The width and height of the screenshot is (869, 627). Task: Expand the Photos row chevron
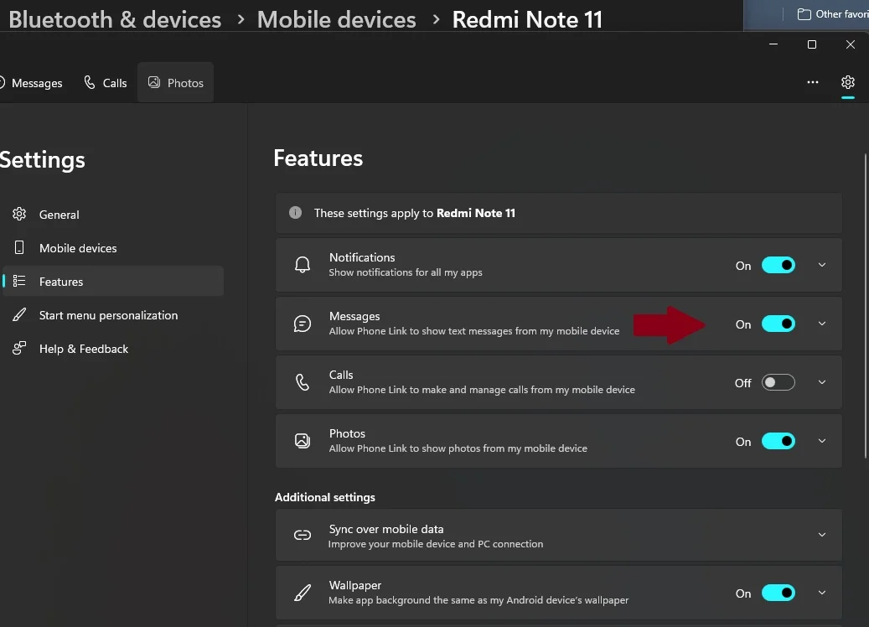(822, 441)
